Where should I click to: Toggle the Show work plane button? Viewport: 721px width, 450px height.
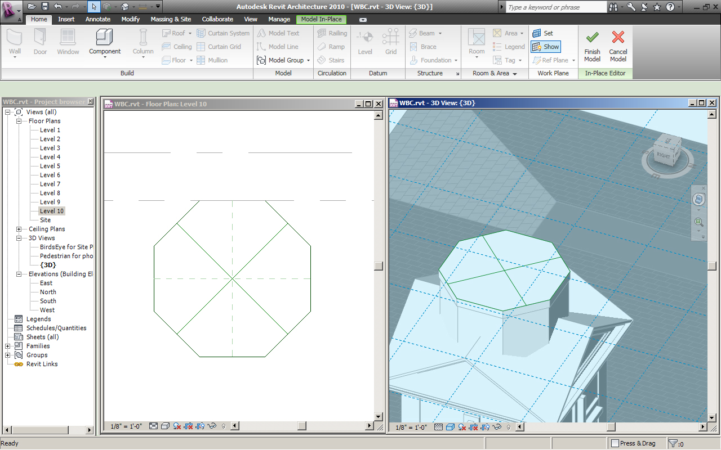[545, 47]
